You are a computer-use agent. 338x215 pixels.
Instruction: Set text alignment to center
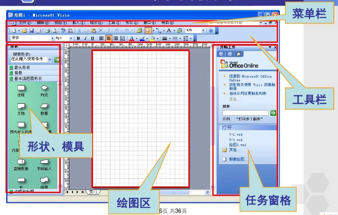pyautogui.click(x=108, y=38)
